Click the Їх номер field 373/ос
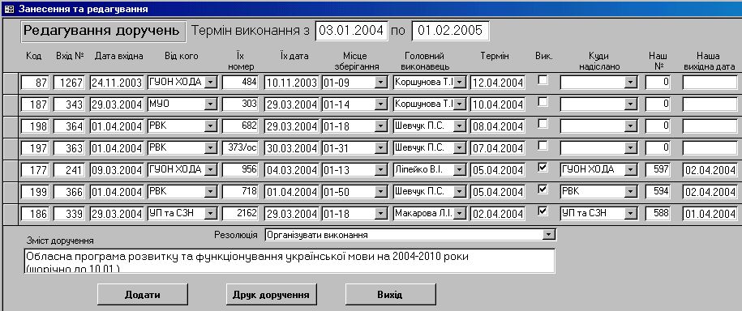 [x=240, y=147]
